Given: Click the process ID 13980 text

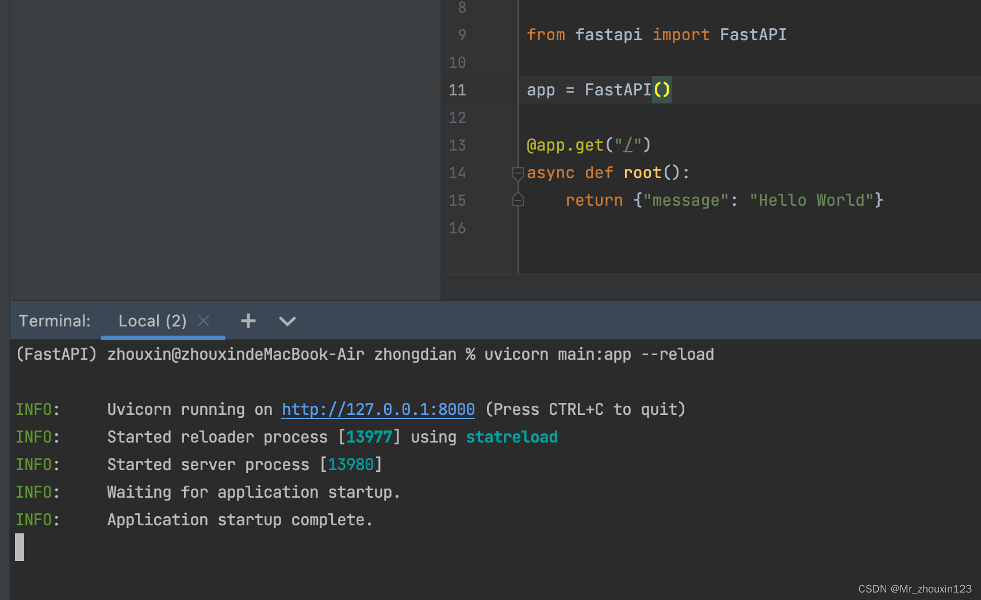Looking at the screenshot, I should pos(351,464).
